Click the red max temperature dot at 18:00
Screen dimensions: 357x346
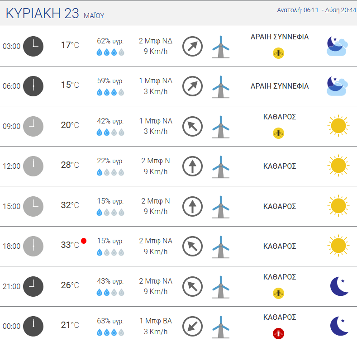pos(84,241)
